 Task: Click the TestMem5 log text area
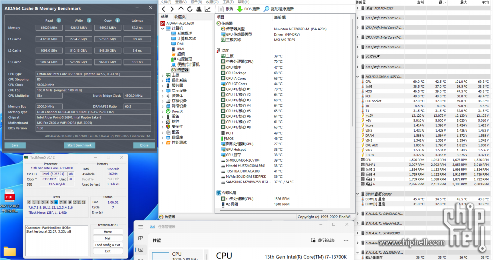point(56,240)
